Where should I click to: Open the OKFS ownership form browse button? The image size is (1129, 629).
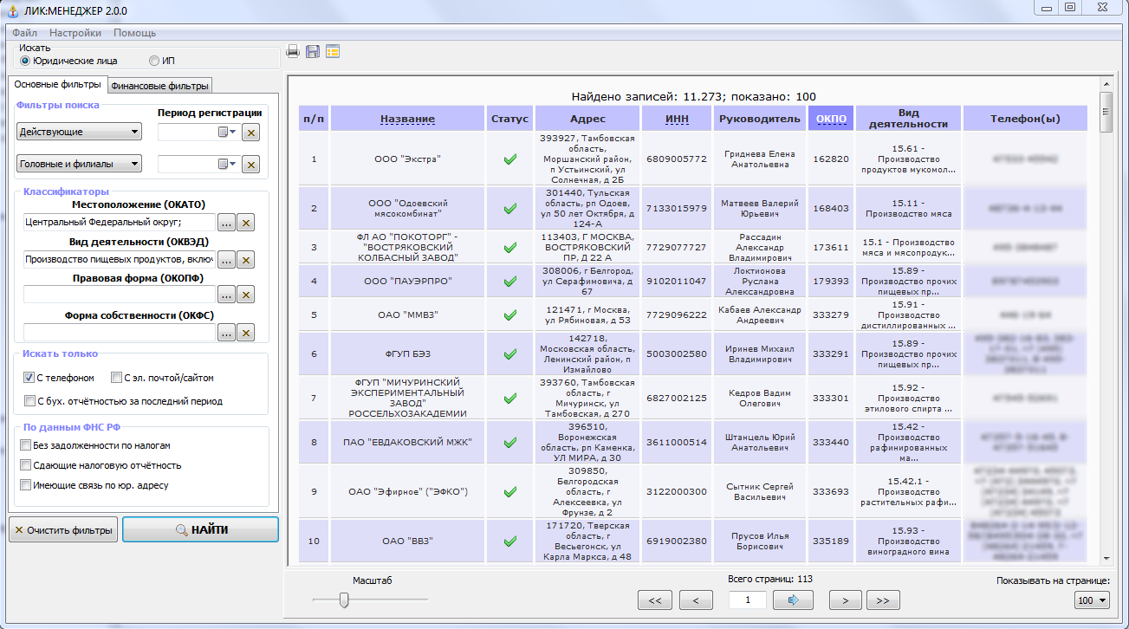tap(226, 332)
